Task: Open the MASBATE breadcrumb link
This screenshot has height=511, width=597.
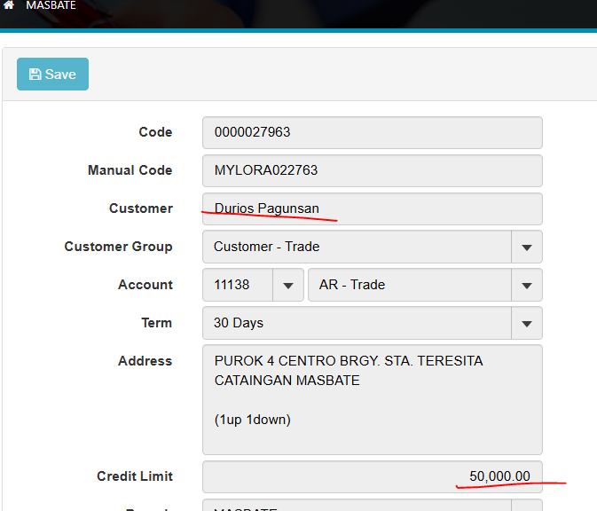Action: (51, 5)
